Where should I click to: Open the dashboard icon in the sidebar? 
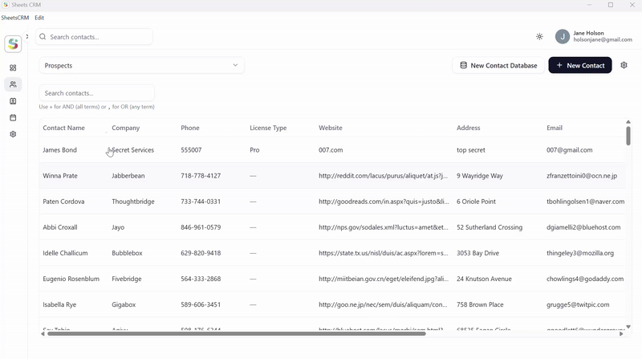click(x=13, y=67)
